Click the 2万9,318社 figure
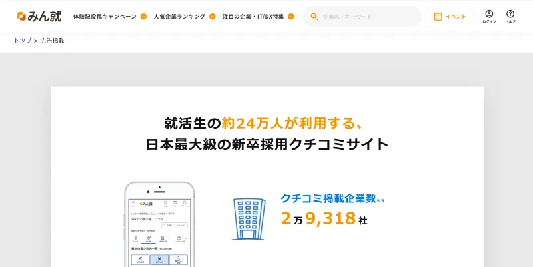The image size is (533, 267). tap(324, 218)
